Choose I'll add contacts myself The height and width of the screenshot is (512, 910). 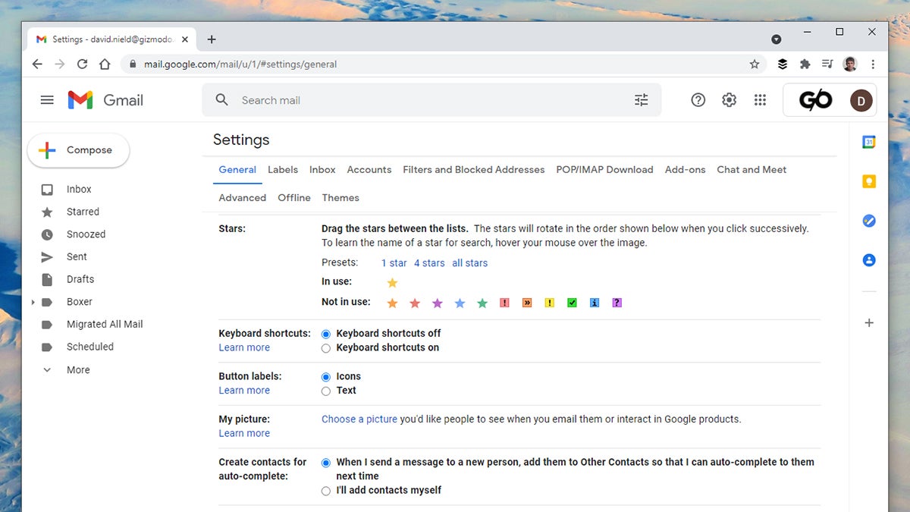[x=326, y=490]
